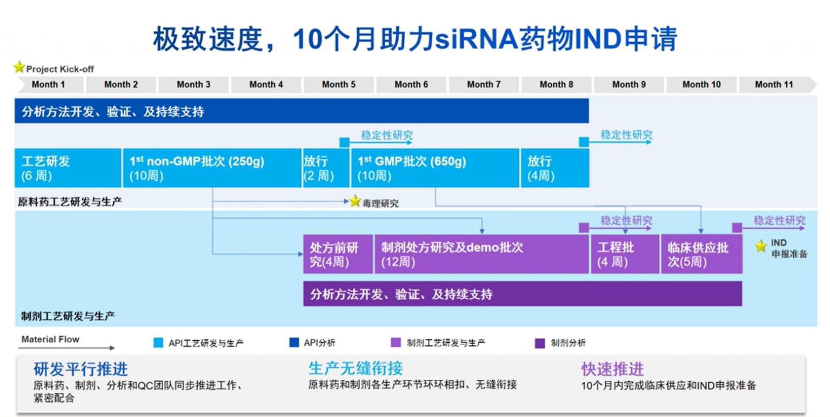
Task: Select the 1st non-GMP批次 (250g) bar
Action: [x=212, y=168]
